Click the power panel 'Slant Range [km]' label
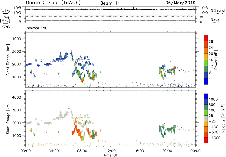This screenshot has height=157, width=226. (x=8, y=60)
